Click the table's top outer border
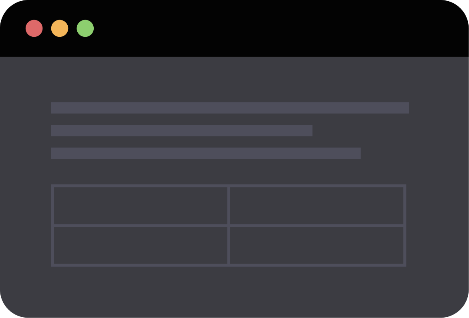The image size is (469, 318). point(140,186)
